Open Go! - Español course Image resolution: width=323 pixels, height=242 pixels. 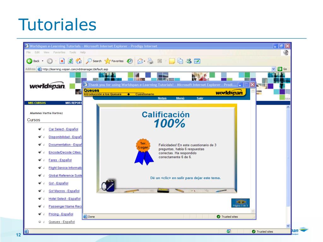[x=58, y=183]
